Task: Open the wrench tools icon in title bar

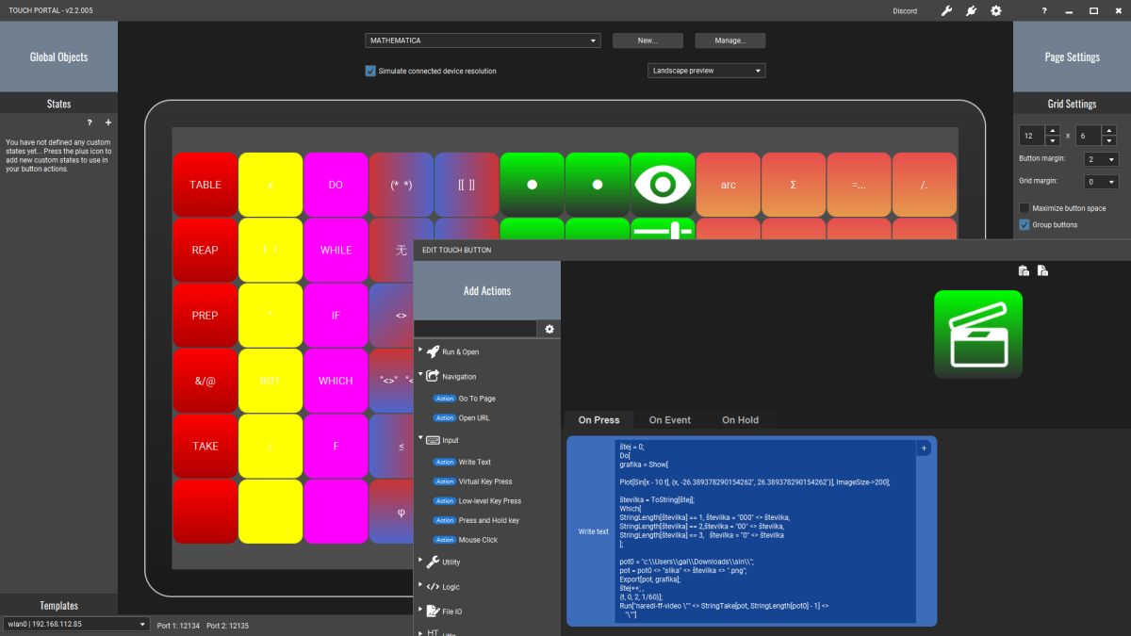Action: point(946,11)
